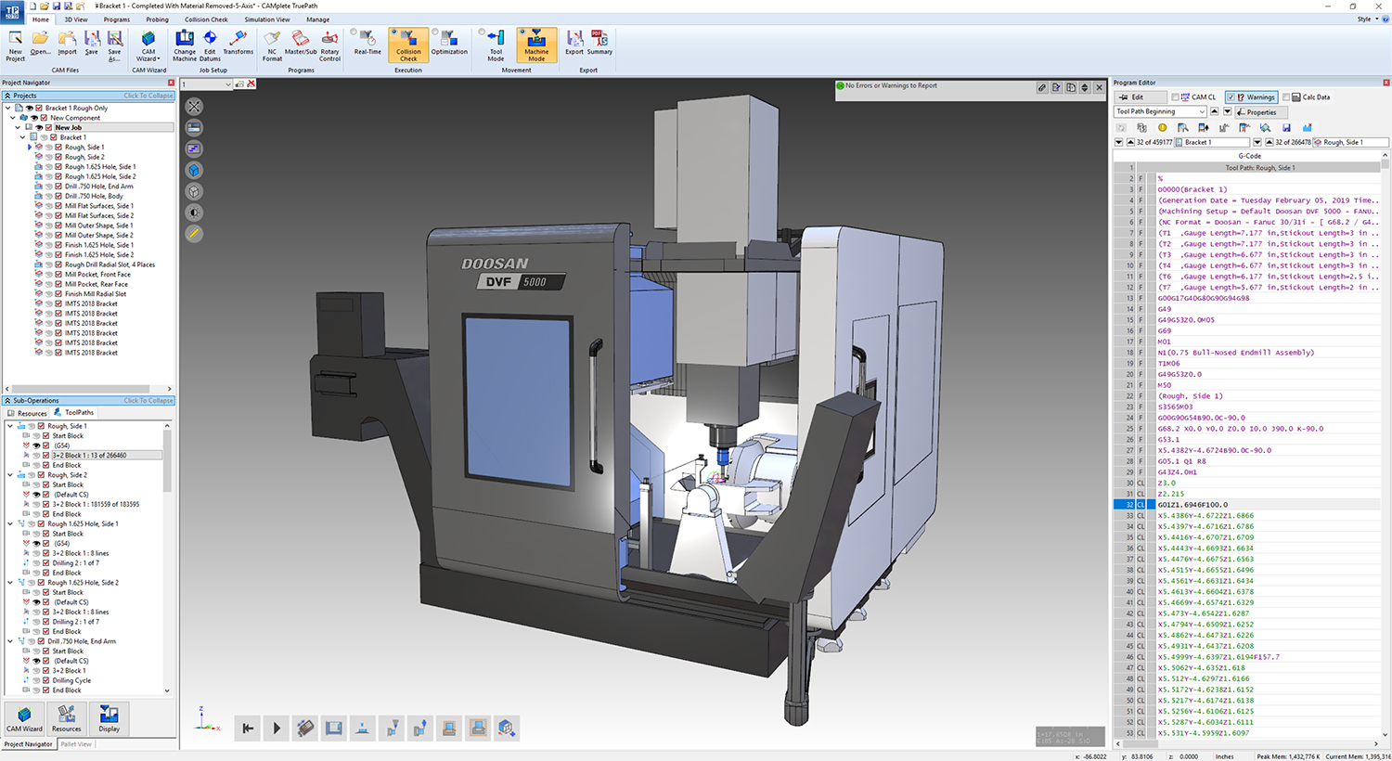This screenshot has width=1392, height=761.
Task: Click Change Machine in Job Setup
Action: click(x=185, y=45)
